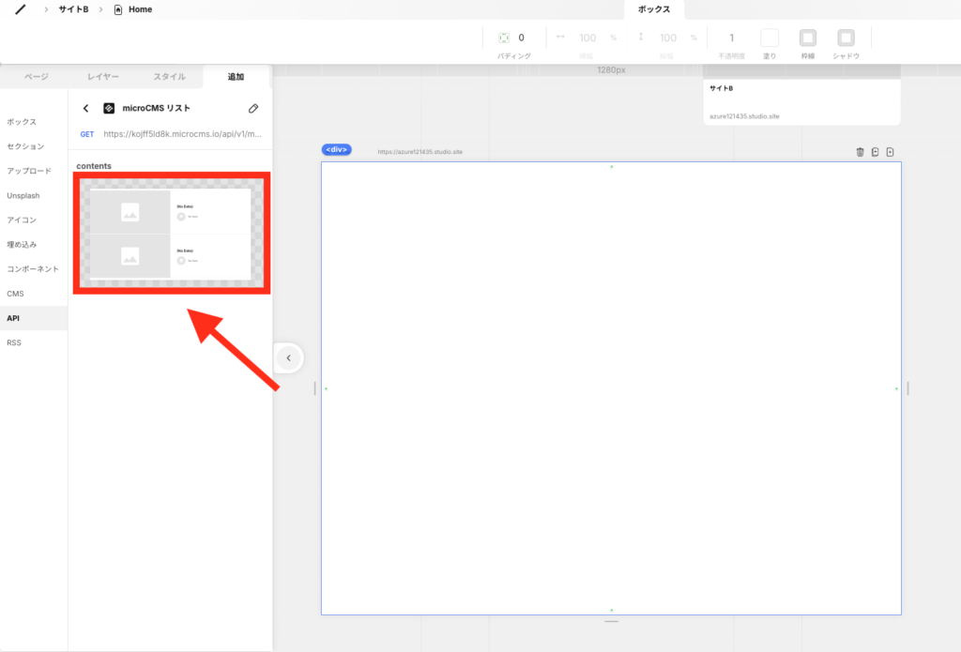
Task: Click the STUDIO logo in the top-left
Action: [21, 9]
